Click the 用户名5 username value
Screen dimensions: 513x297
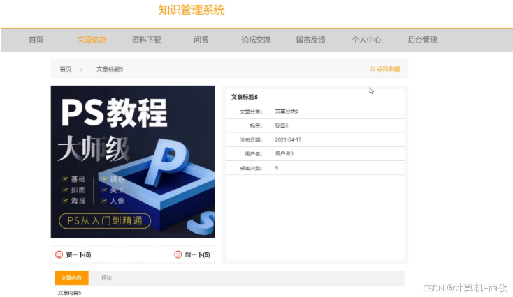[284, 153]
